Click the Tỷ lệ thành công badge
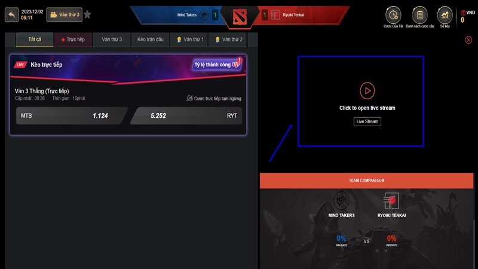 pos(217,64)
